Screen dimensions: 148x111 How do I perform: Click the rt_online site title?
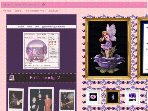click(x=25, y=5)
